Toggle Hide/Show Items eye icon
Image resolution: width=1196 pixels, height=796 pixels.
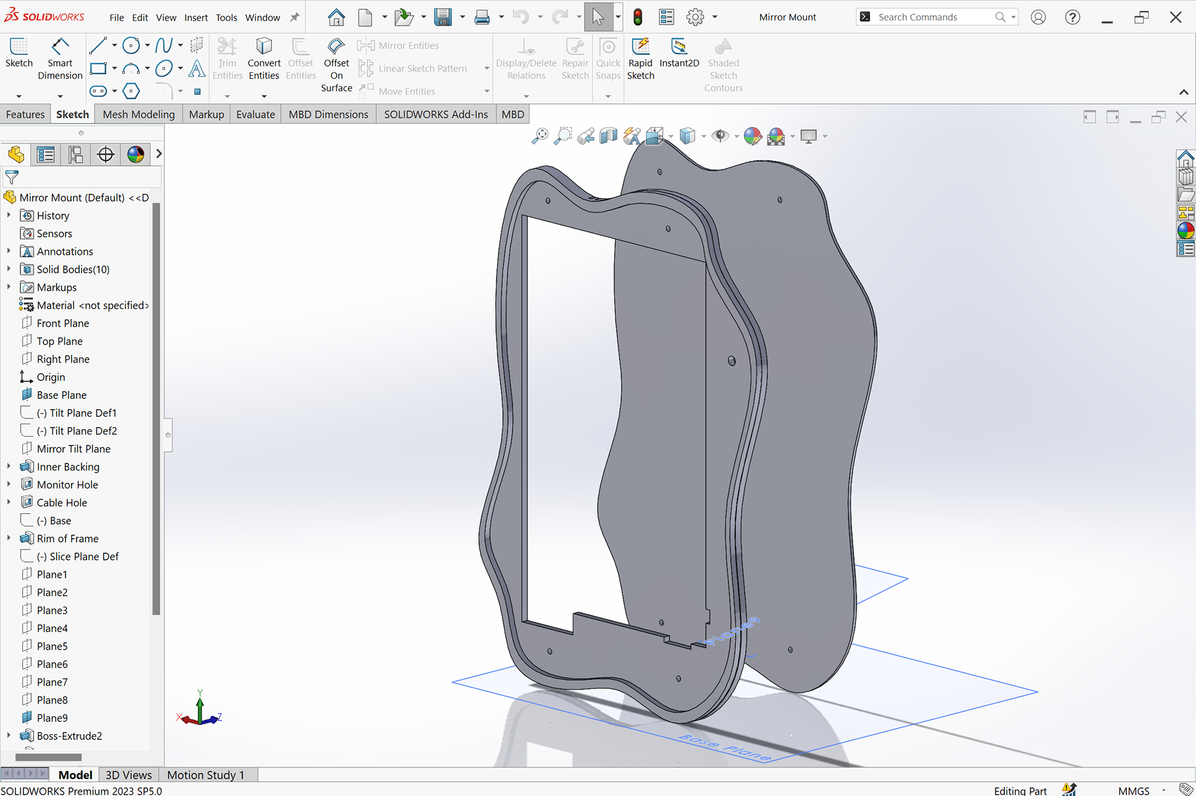point(721,136)
